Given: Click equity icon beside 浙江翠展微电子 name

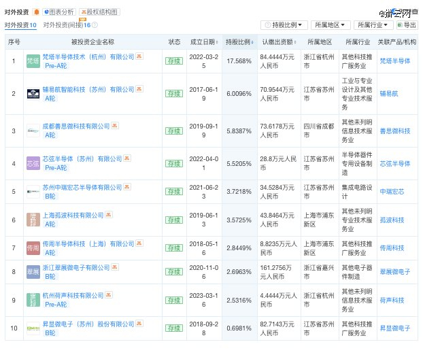Looking at the screenshot, I should [115, 267].
